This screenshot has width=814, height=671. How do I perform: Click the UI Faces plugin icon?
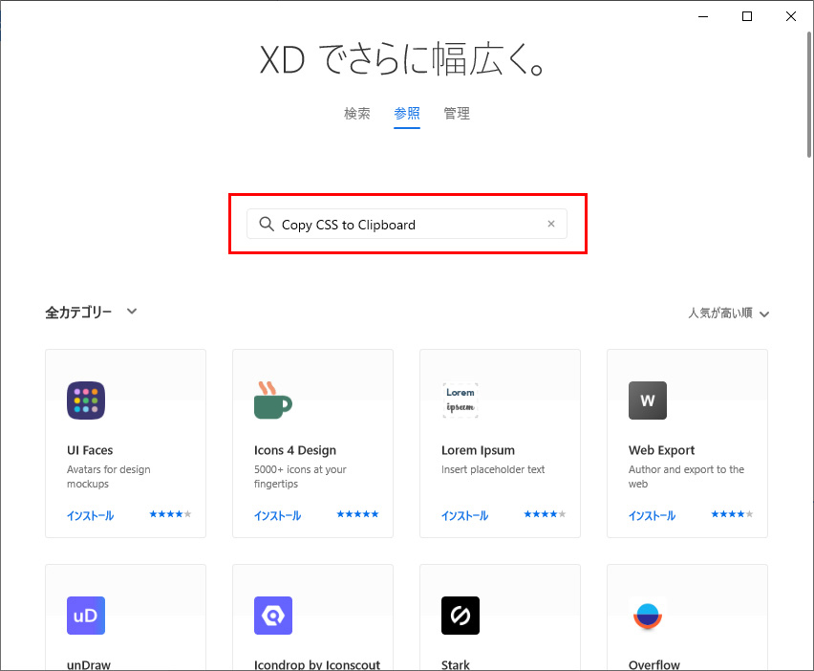[x=86, y=400]
